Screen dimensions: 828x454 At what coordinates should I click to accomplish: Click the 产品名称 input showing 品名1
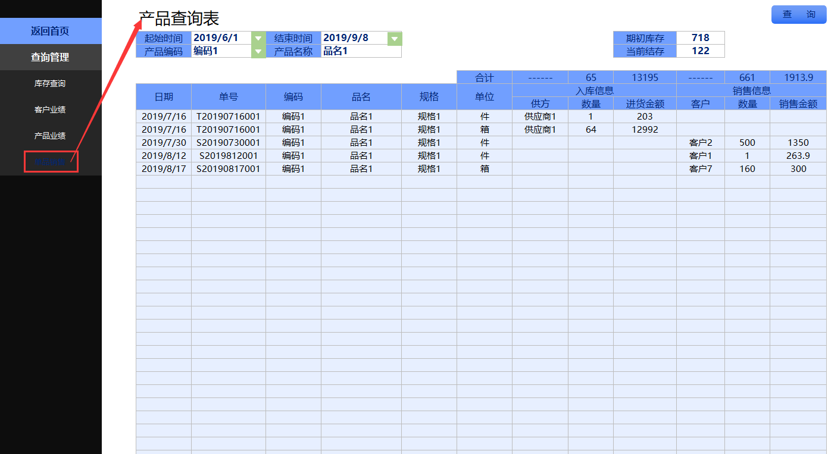click(361, 51)
